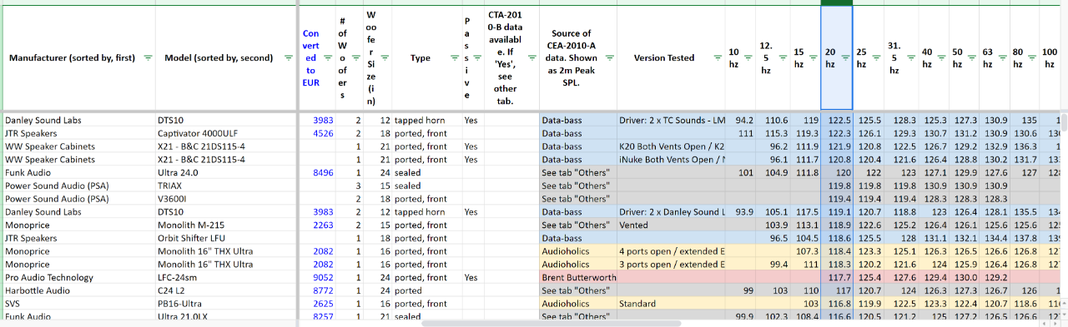1068x327 pixels.
Task: Open the 20 hz column filter icon
Action: [x=845, y=58]
